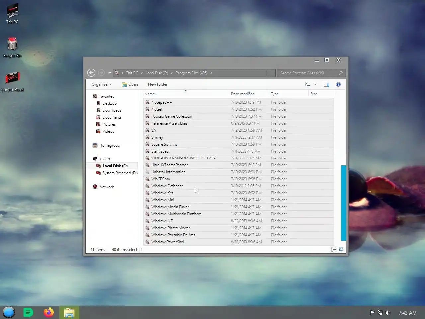Open the Start orb on taskbar

9,312
